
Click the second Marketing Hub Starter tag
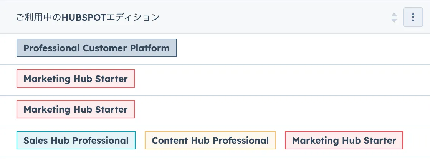(x=76, y=110)
